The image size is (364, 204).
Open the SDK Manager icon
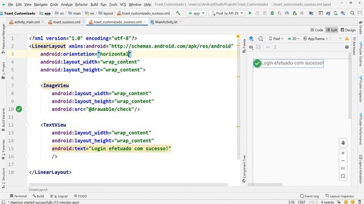pos(343,13)
